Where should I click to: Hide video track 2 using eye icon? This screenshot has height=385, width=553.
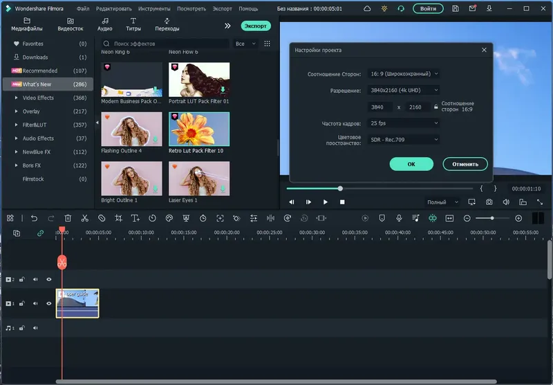coord(49,280)
